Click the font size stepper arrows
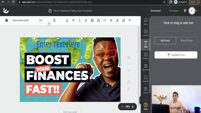Viewport: 201px width, 113px height. (48, 20)
